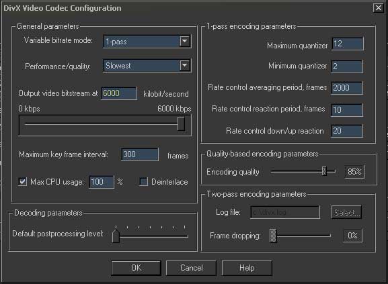Open the Performance/quality dropdown arrow

185,65
